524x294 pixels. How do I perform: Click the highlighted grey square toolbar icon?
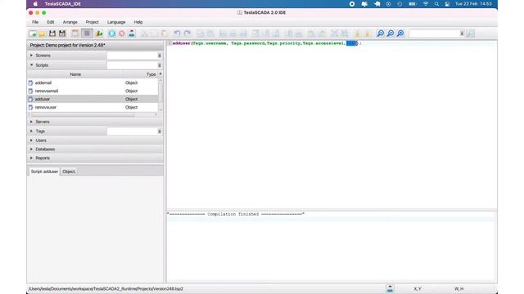[88, 33]
